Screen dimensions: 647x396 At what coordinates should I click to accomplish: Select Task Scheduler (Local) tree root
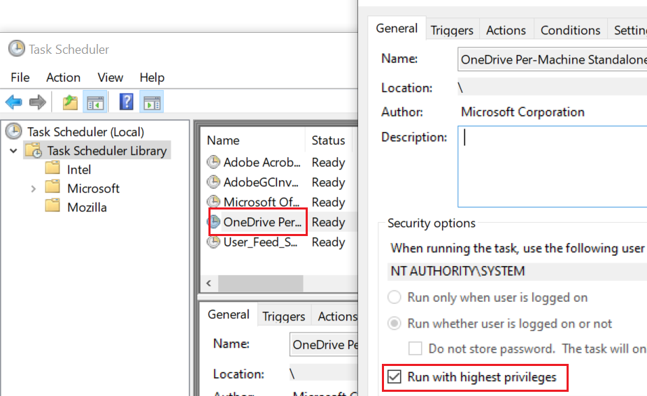[85, 132]
